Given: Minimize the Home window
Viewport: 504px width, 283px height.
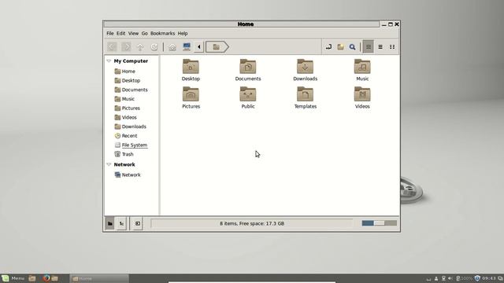Looking at the screenshot, I should tap(384, 24).
